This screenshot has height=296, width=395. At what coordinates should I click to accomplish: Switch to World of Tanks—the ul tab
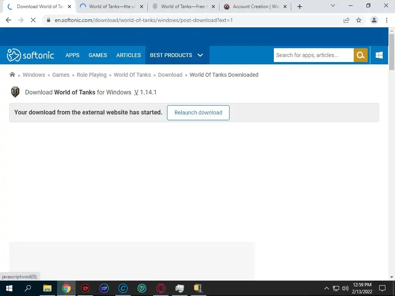click(x=111, y=7)
